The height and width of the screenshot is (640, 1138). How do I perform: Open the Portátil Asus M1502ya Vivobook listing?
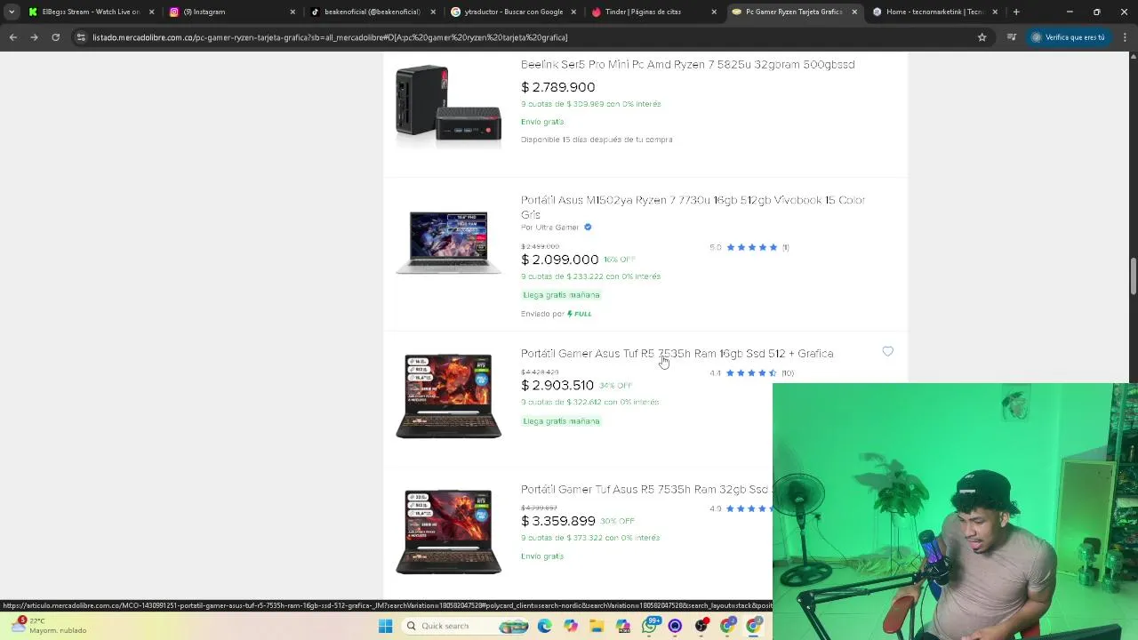(693, 207)
